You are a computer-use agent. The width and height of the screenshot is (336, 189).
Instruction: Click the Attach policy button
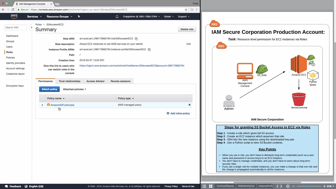[x=49, y=89]
